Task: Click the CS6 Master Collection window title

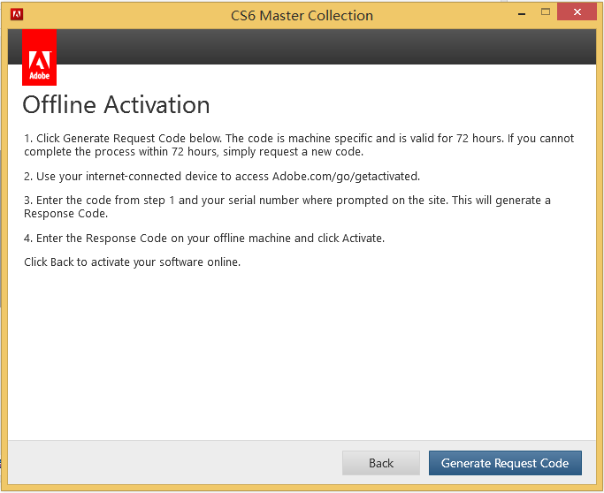Action: coord(302,15)
